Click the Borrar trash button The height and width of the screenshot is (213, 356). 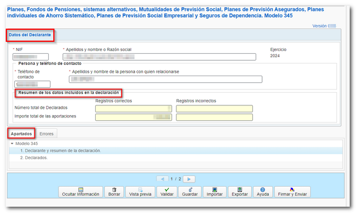[x=114, y=192]
